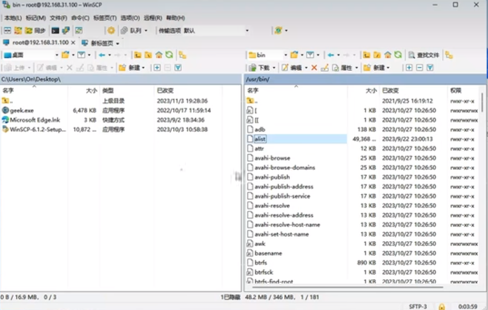488x310 pixels.
Task: Go to local home directory icon
Action: pos(159,55)
